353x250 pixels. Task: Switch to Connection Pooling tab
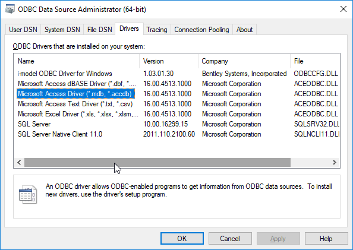201,30
